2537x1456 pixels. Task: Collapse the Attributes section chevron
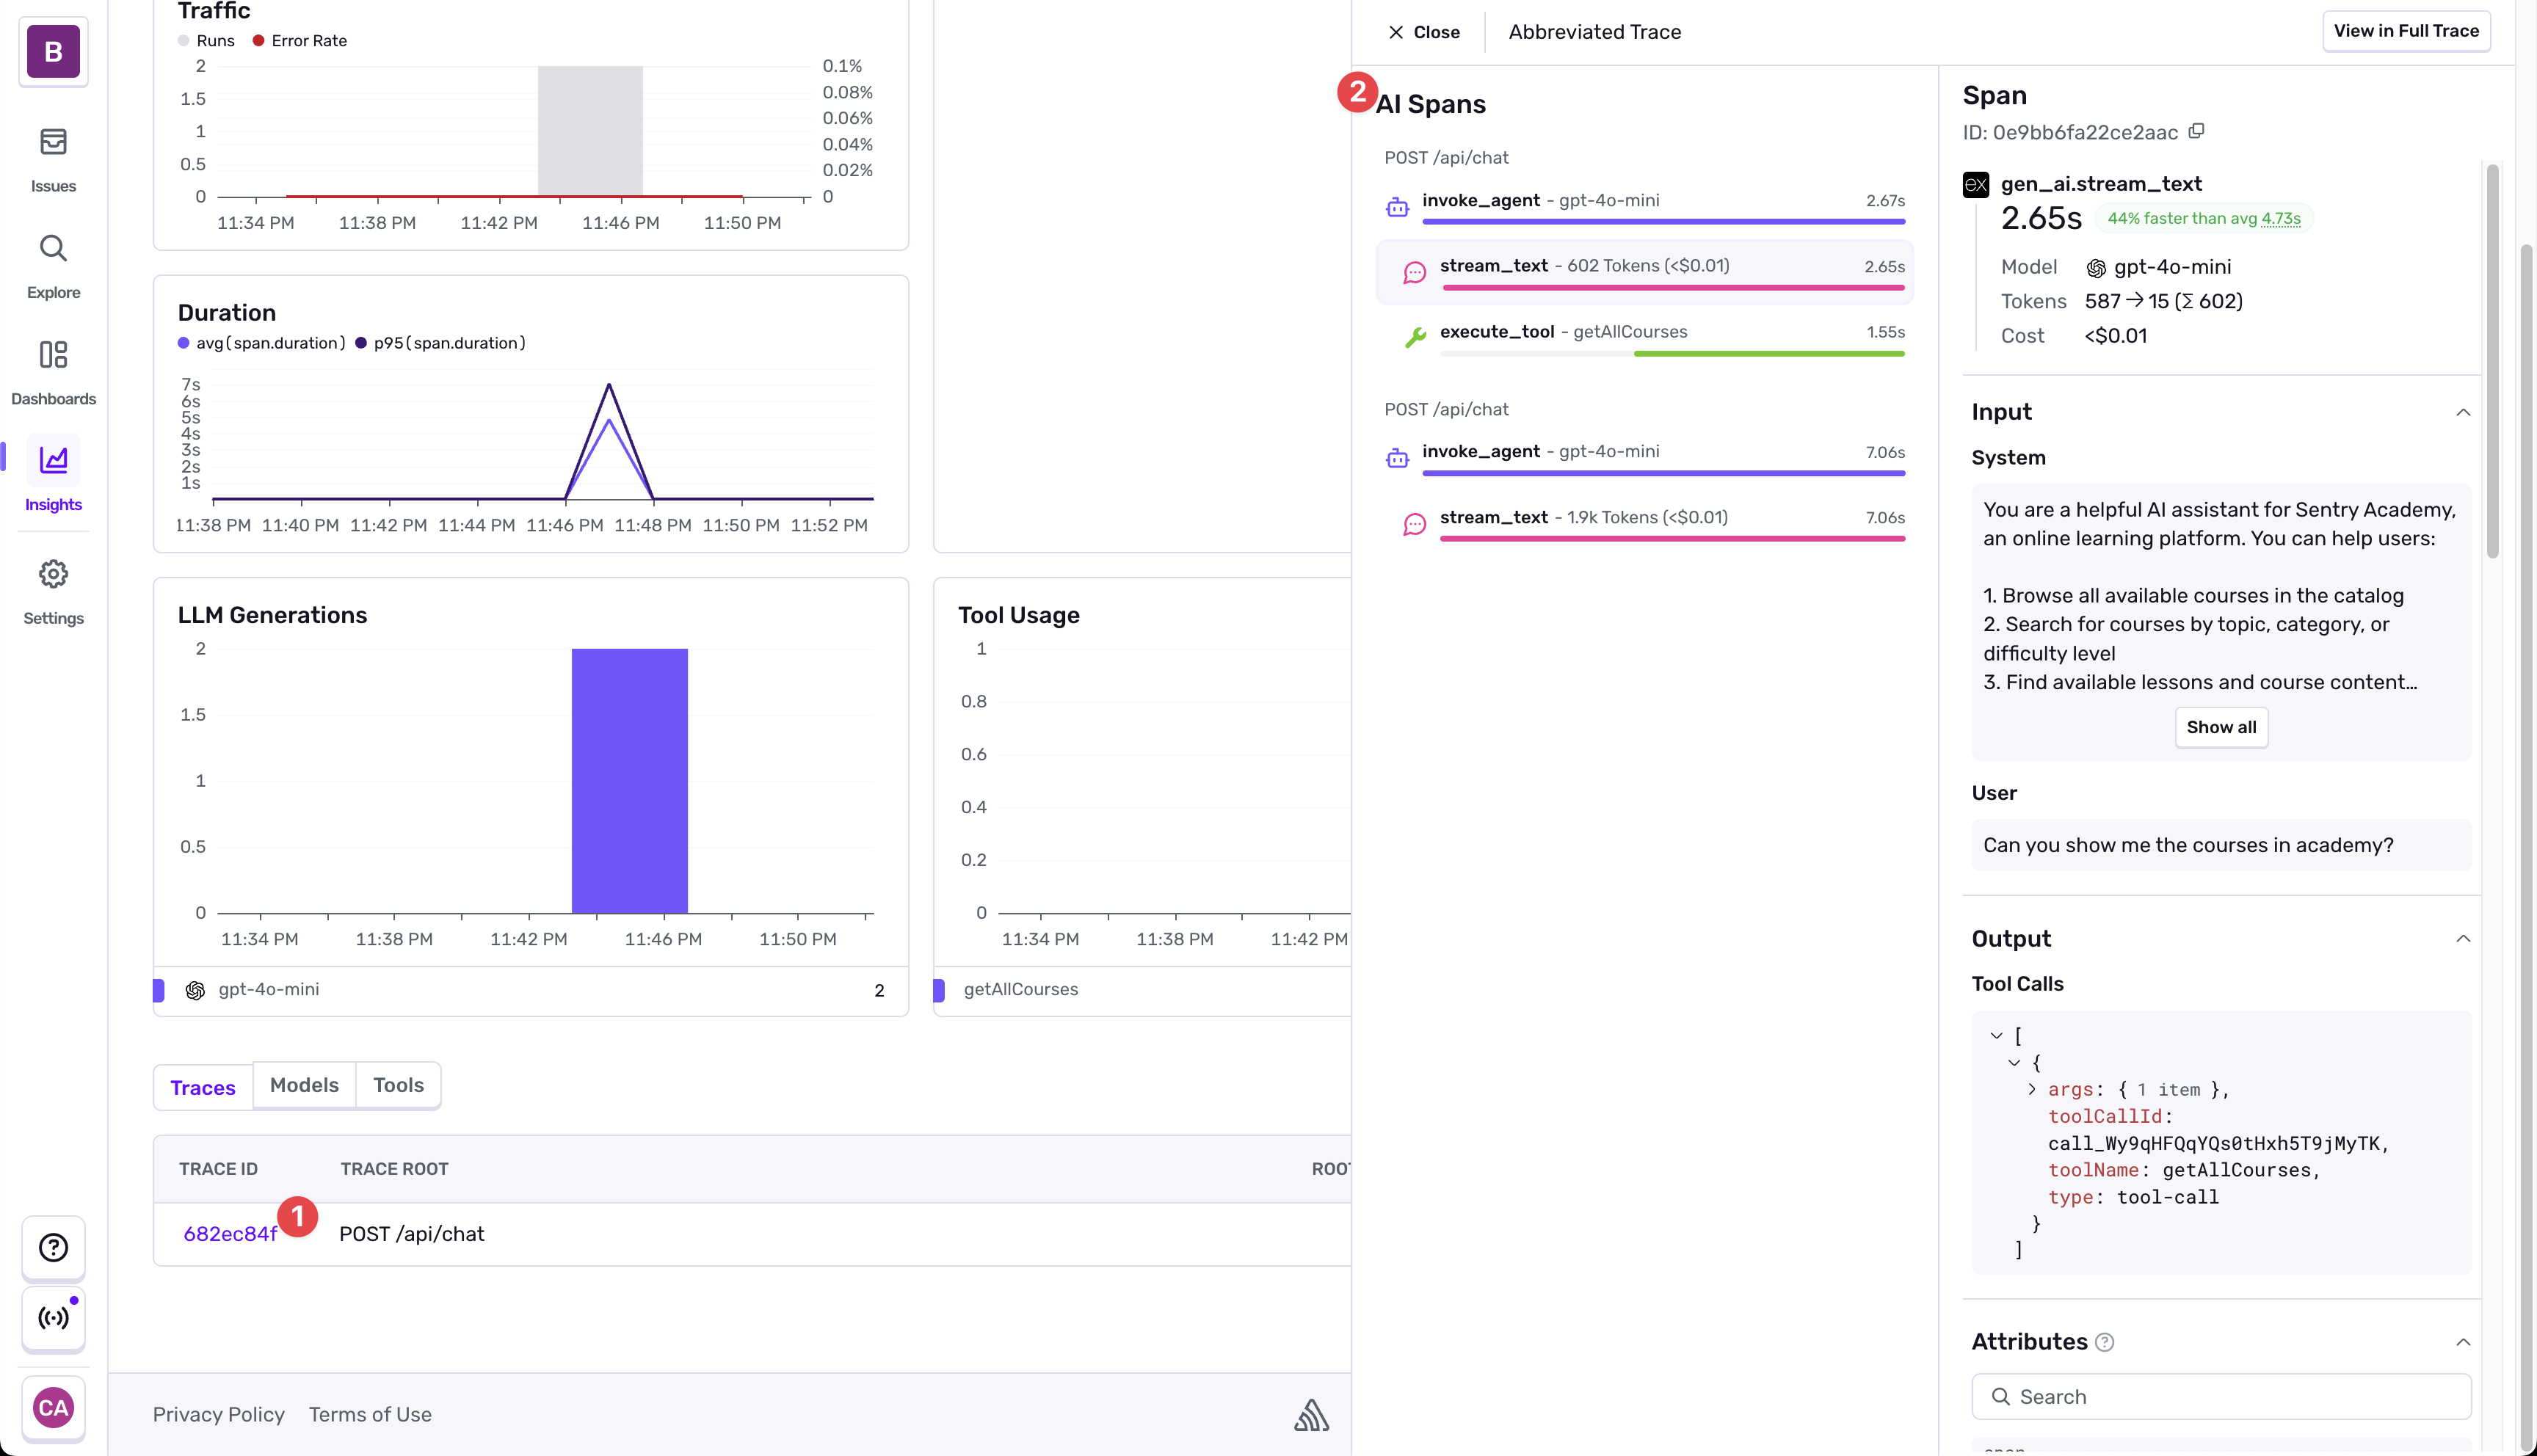pos(2463,1342)
